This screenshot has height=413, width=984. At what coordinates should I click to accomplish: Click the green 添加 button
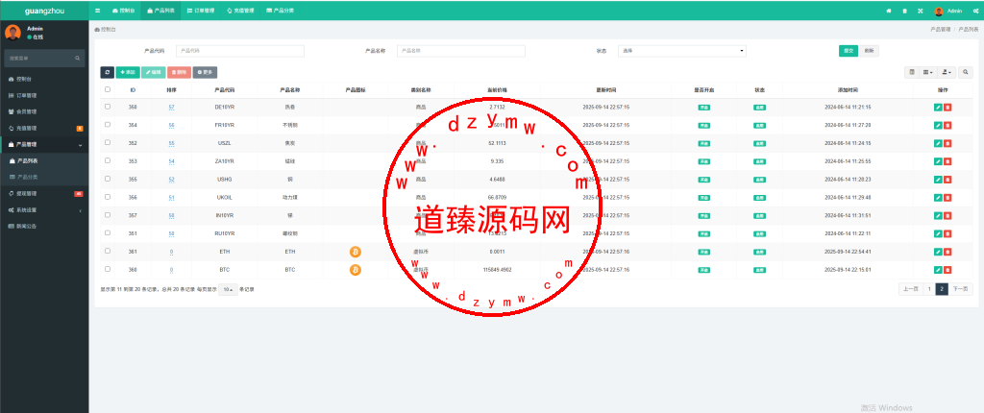(128, 73)
